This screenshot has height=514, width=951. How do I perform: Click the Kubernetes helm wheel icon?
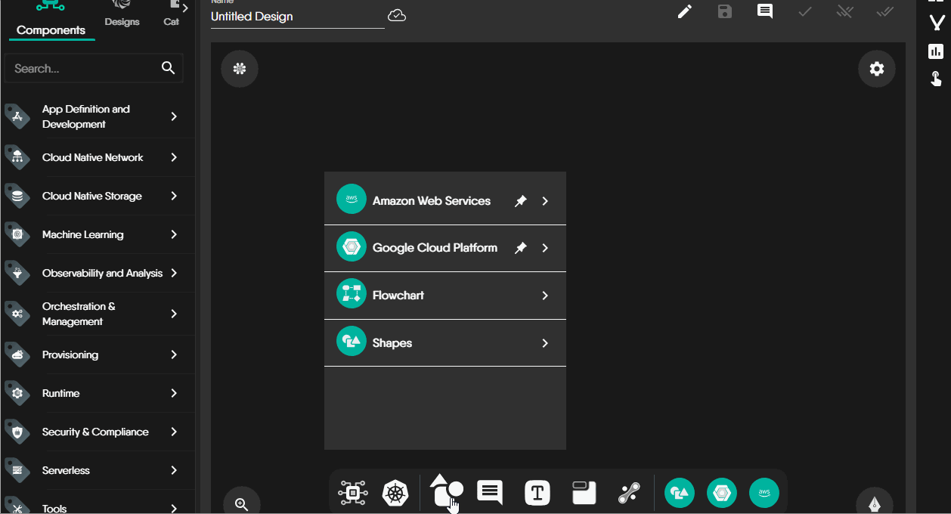click(395, 494)
